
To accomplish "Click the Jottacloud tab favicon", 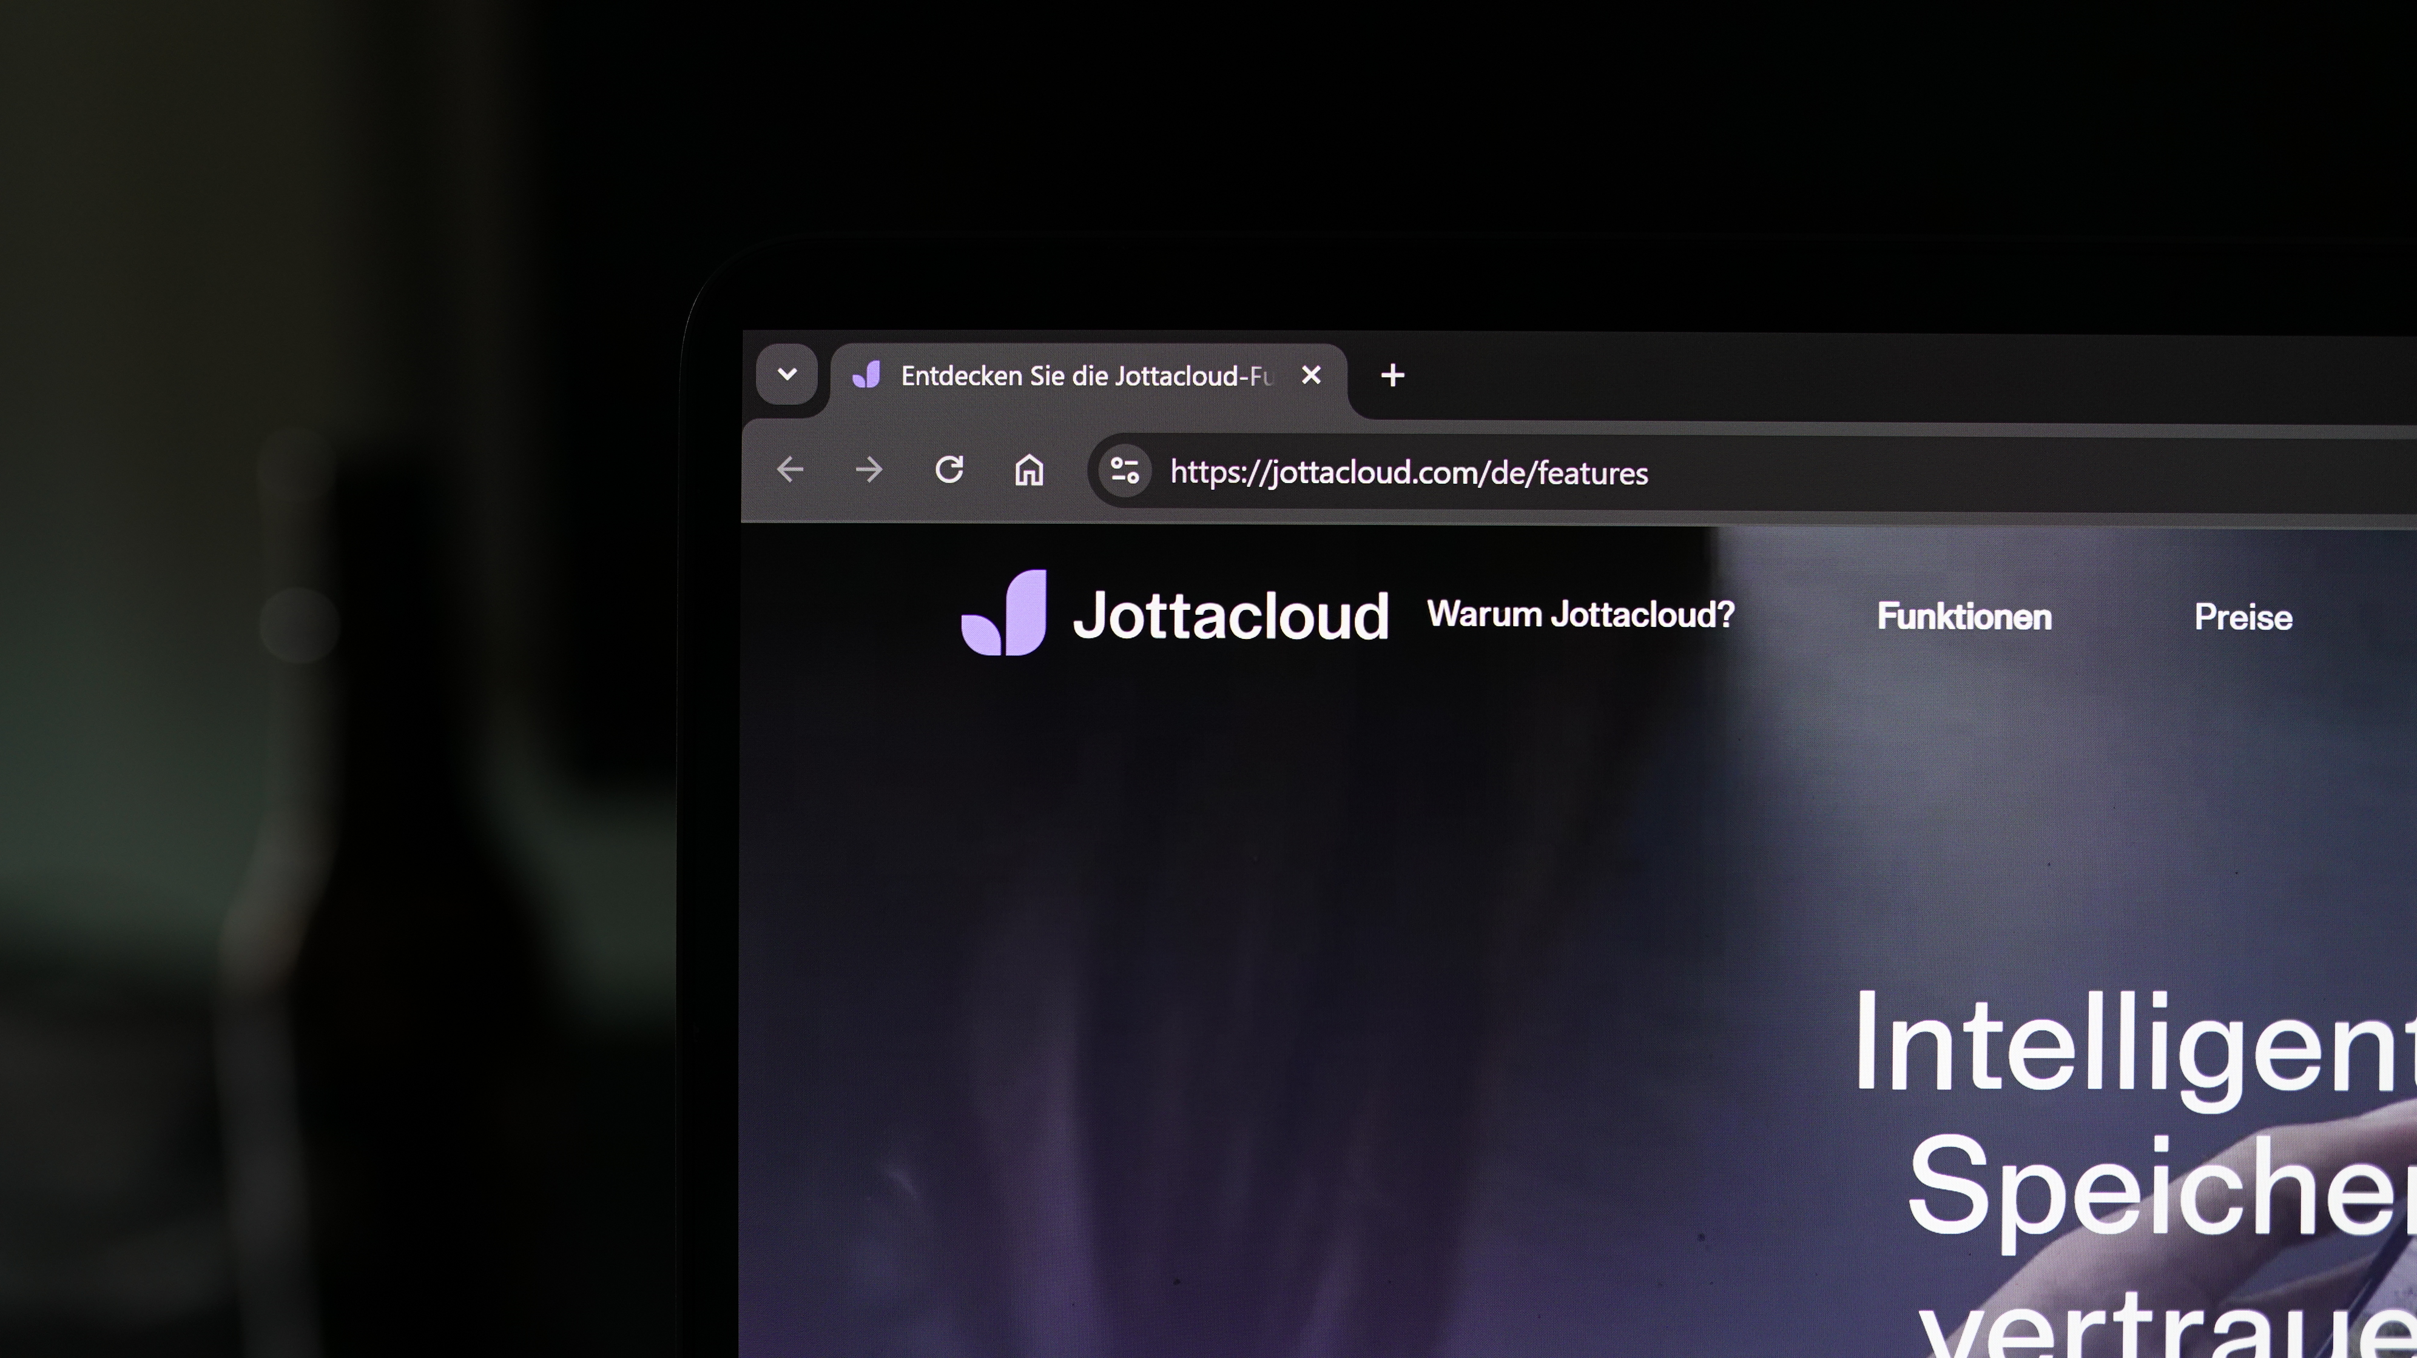I will click(x=866, y=375).
